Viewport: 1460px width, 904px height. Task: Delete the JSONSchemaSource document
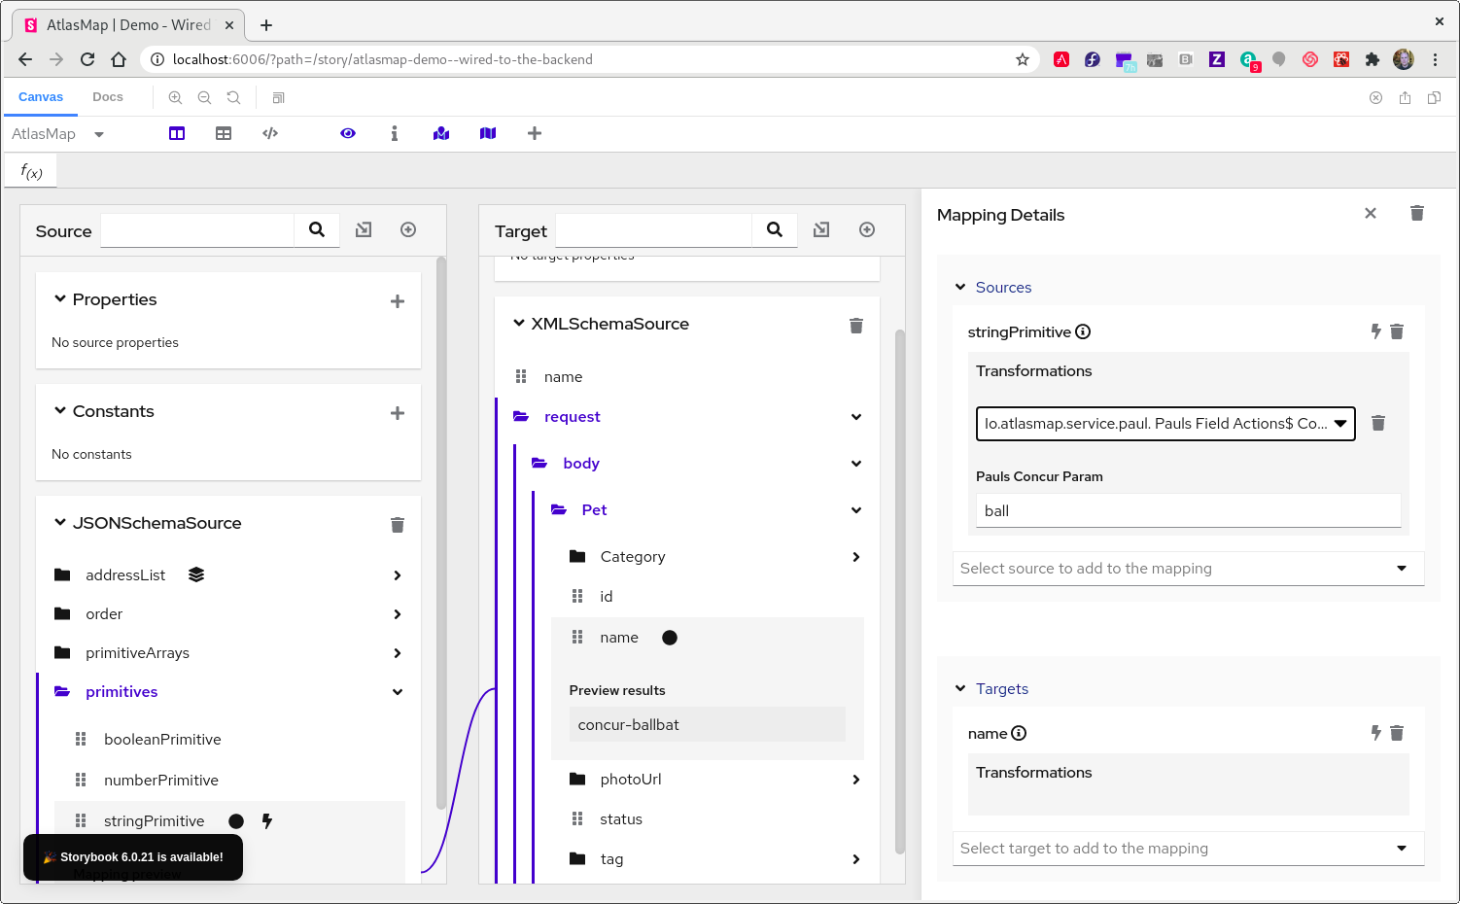pyautogui.click(x=397, y=525)
